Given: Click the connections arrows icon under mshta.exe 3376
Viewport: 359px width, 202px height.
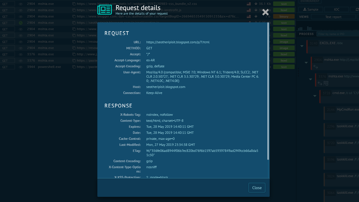Looking at the screenshot, I should pyautogui.click(x=320, y=83).
